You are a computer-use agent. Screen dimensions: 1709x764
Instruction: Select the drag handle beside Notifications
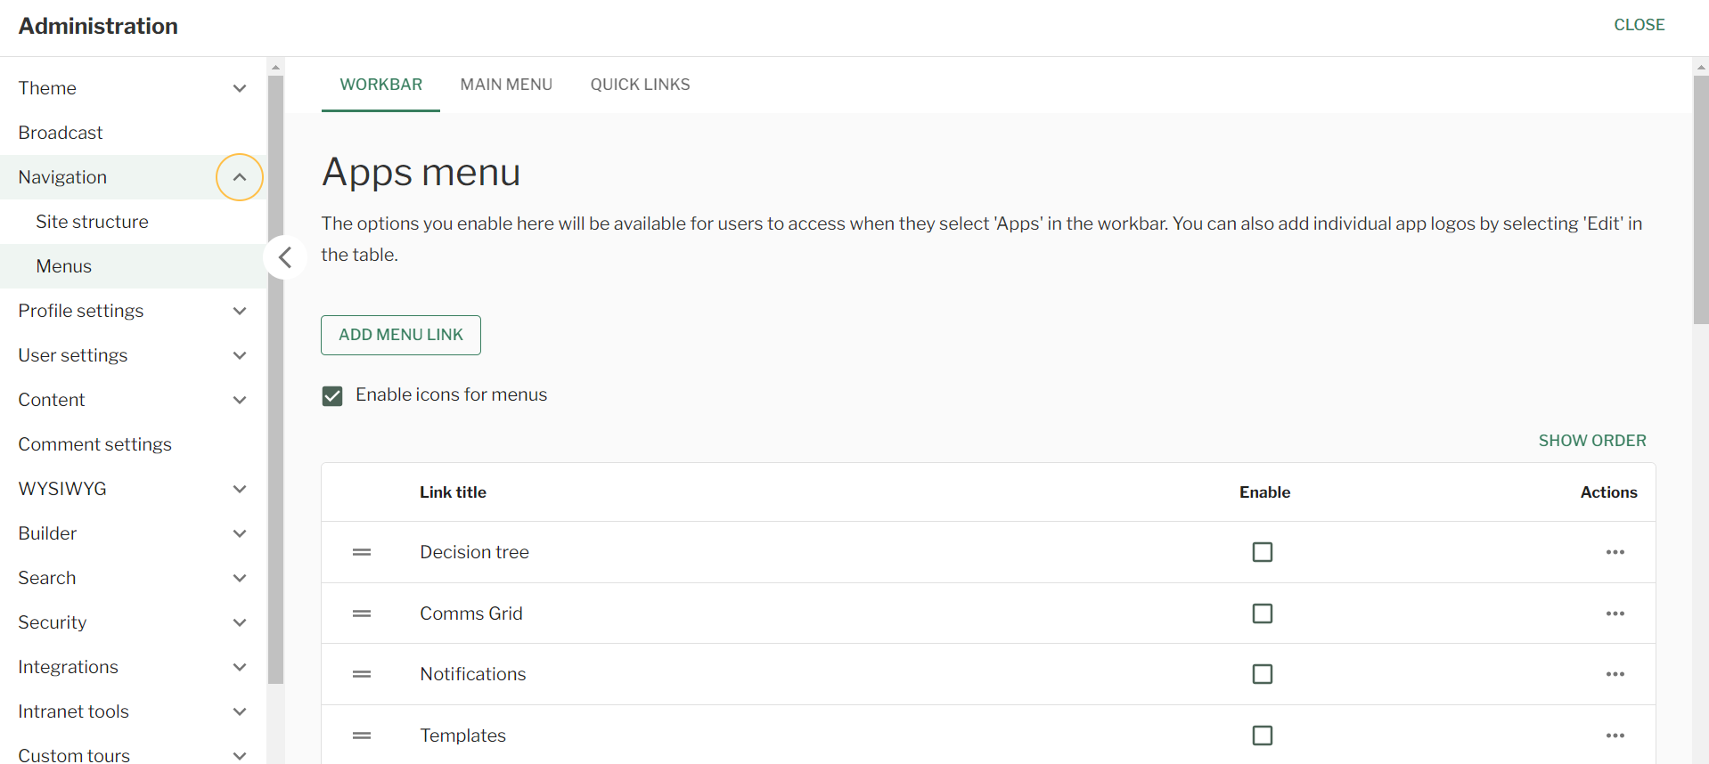(x=362, y=674)
